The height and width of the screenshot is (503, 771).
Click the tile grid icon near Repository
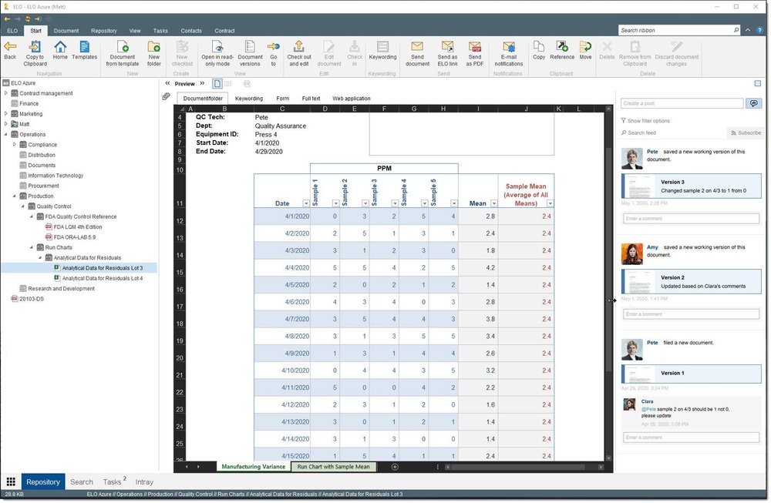coord(11,482)
